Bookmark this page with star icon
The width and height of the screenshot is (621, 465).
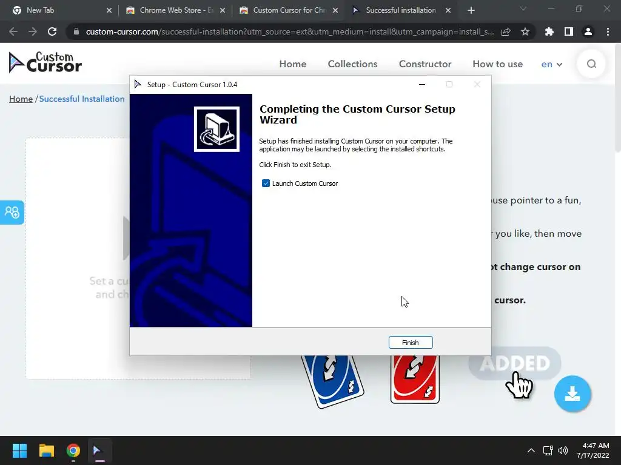(525, 31)
